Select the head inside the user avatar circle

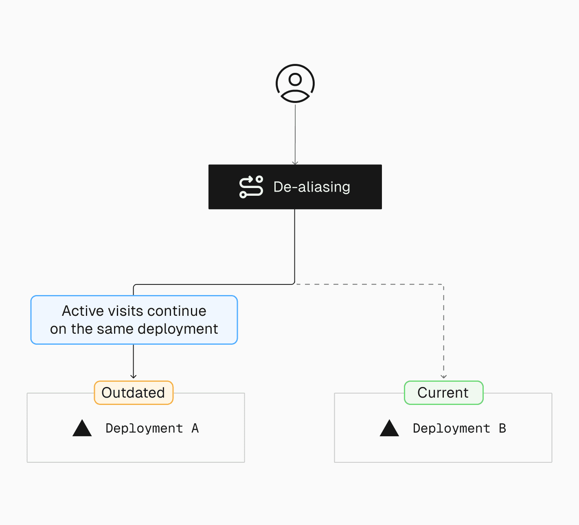coord(295,79)
